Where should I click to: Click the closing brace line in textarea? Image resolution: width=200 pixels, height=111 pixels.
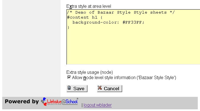(x=68, y=27)
